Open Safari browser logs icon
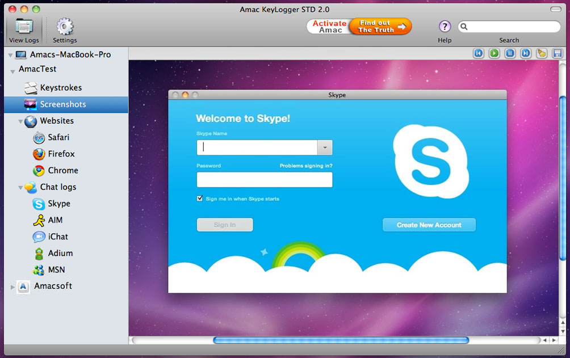This screenshot has width=570, height=358. point(39,138)
